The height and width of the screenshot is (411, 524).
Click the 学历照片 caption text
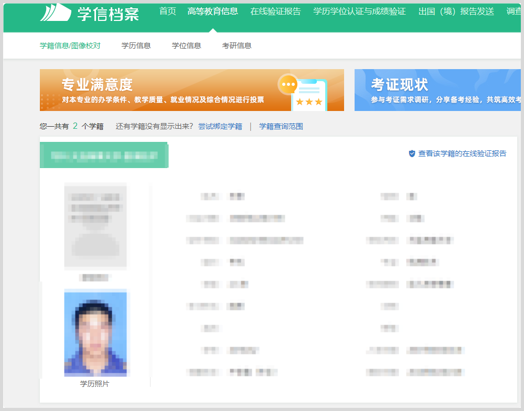(x=94, y=384)
